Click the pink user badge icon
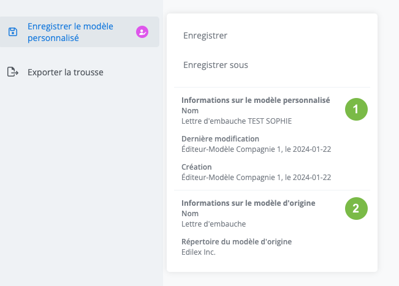Screen dimensions: 399x286 tap(142, 32)
